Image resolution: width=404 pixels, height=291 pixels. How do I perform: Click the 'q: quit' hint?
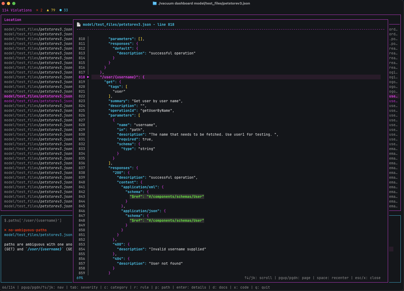263,287
